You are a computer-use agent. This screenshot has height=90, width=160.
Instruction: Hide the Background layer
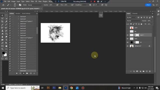tap(127, 46)
